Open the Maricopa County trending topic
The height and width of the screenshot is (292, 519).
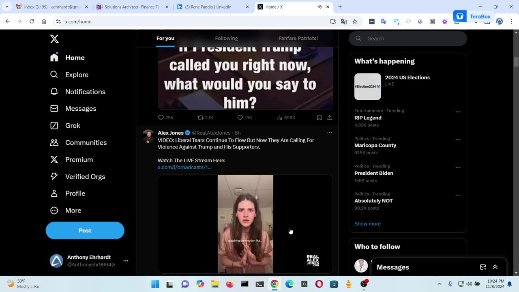(x=375, y=145)
